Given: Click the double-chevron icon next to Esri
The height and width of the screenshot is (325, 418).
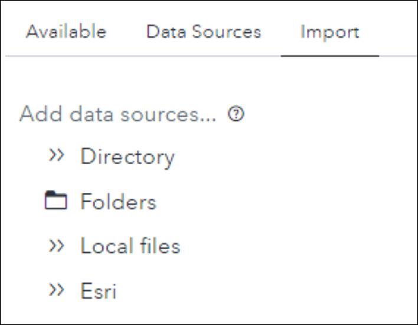Looking at the screenshot, I should pos(56,290).
